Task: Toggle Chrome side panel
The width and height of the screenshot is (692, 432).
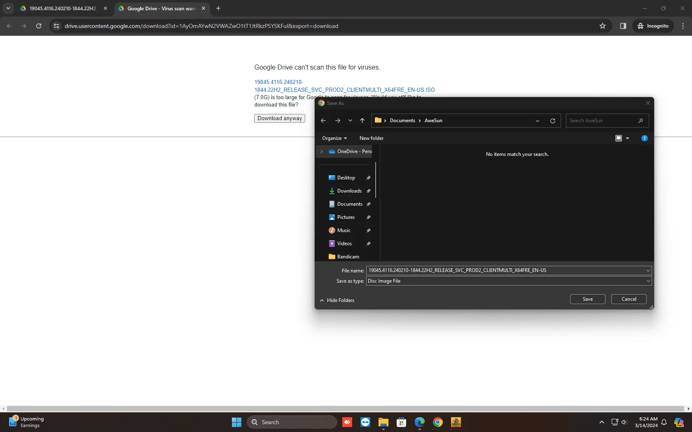Action: pyautogui.click(x=623, y=26)
